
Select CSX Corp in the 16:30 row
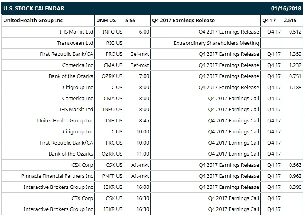pos(82,198)
